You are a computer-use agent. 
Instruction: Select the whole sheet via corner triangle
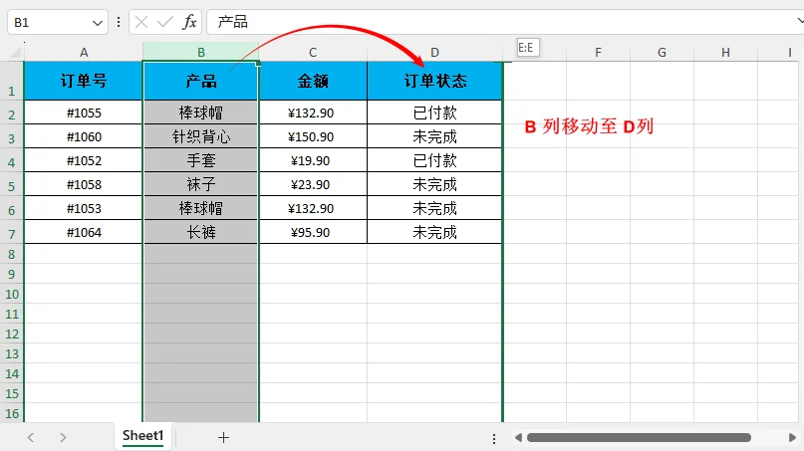(x=15, y=52)
